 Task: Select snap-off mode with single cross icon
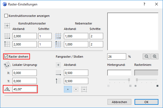tap(68, 89)
